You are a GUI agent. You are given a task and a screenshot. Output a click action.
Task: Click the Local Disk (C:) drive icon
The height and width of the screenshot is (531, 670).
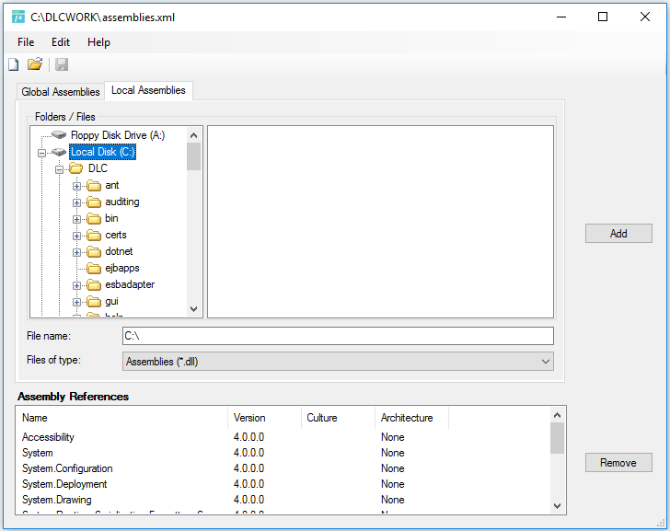pyautogui.click(x=59, y=152)
